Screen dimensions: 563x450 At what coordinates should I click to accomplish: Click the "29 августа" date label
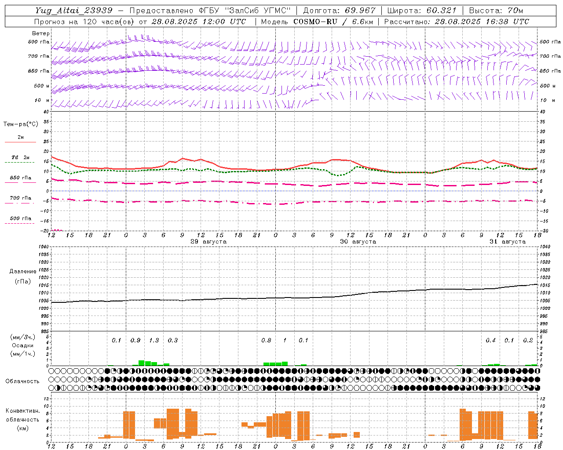click(x=208, y=242)
